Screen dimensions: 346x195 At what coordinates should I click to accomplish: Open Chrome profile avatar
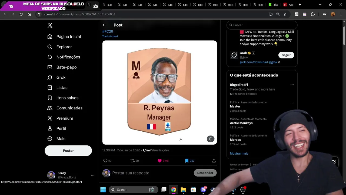click(333, 14)
